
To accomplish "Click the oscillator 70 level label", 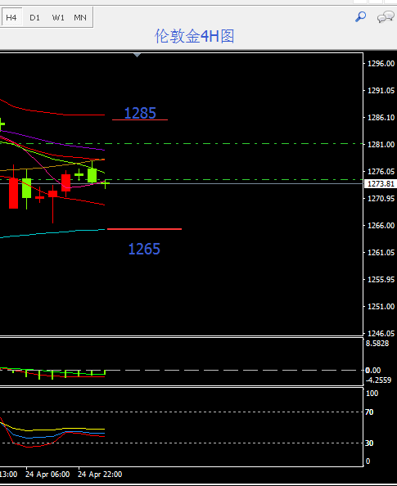I will [x=369, y=412].
